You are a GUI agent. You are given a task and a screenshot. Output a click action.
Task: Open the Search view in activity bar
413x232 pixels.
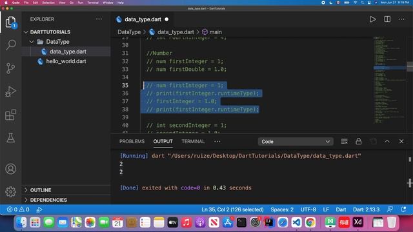point(10,45)
